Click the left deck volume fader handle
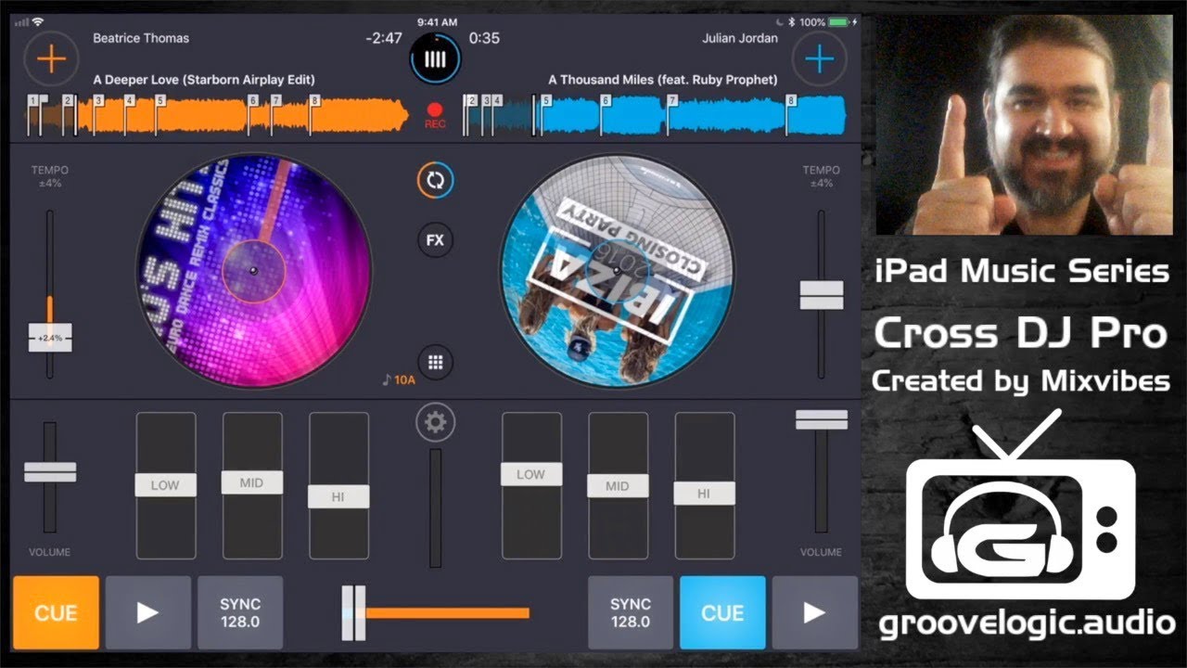1187x668 pixels. (50, 471)
